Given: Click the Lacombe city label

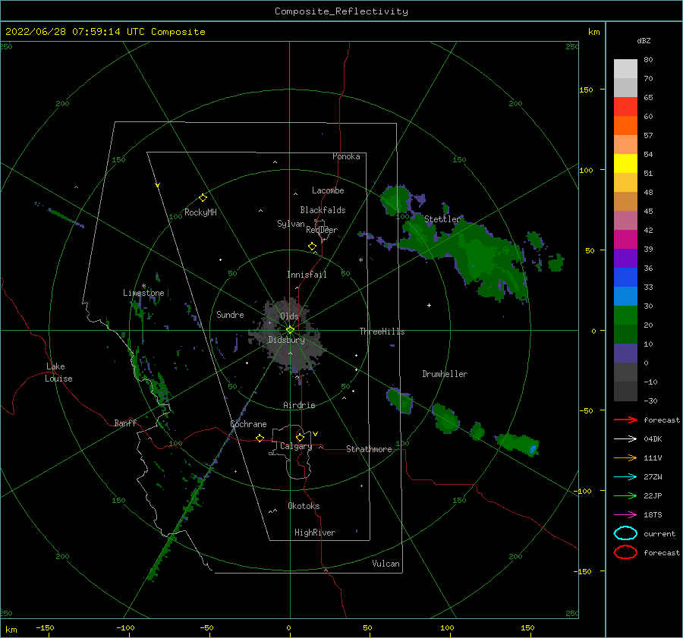Looking at the screenshot, I should click(x=328, y=190).
